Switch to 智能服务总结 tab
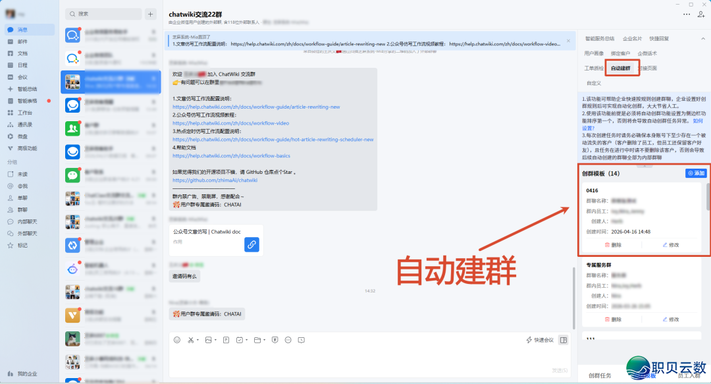Viewport: 711px width, 384px height. point(600,39)
